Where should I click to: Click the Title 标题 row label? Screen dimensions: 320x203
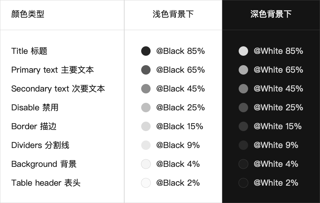point(29,51)
